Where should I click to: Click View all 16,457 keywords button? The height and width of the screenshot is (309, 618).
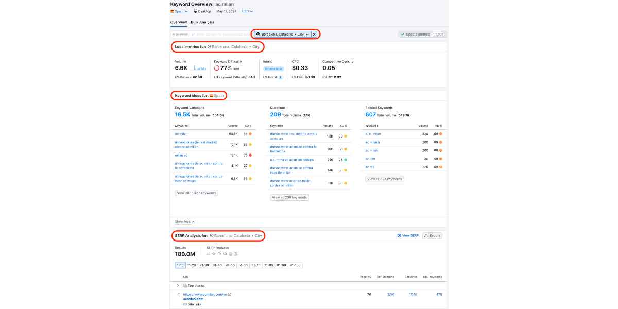[196, 193]
